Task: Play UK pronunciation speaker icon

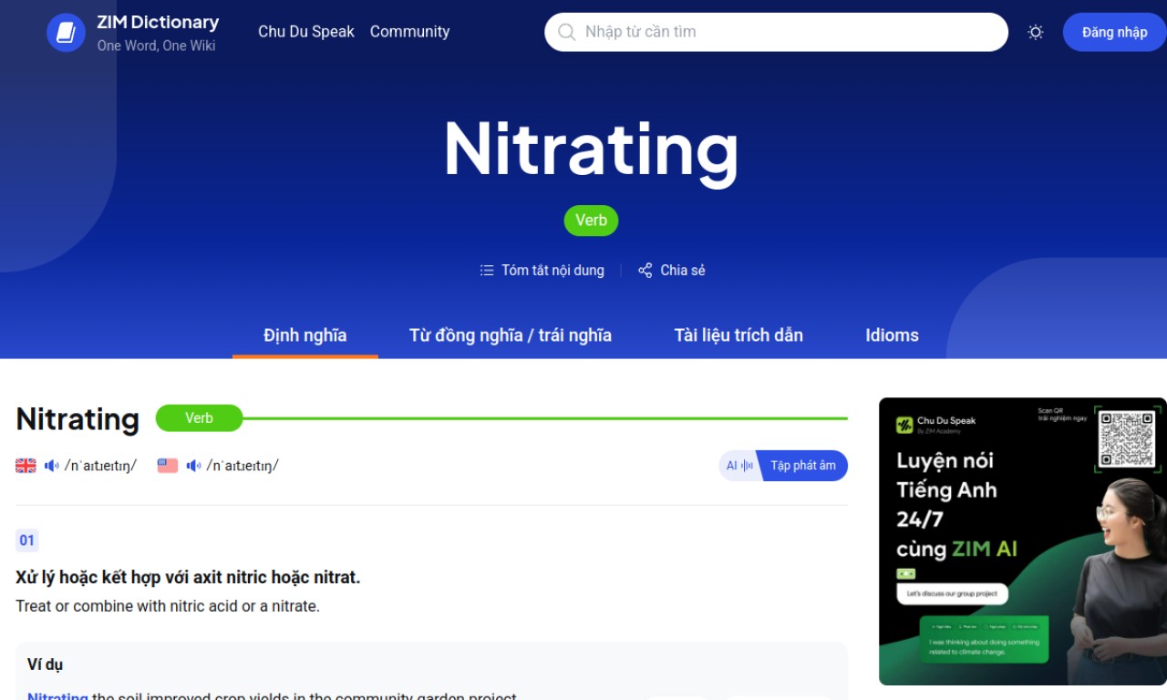Action: click(x=52, y=466)
